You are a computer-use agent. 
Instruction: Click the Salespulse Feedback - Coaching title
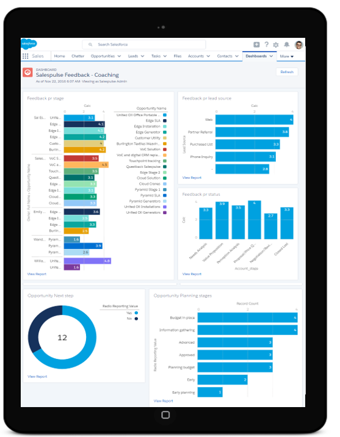(78, 75)
